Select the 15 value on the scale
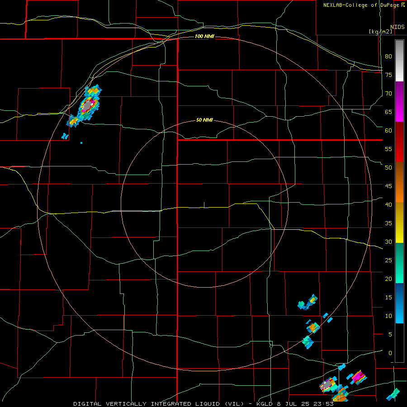Screen dimensions: 407x407 point(388,297)
